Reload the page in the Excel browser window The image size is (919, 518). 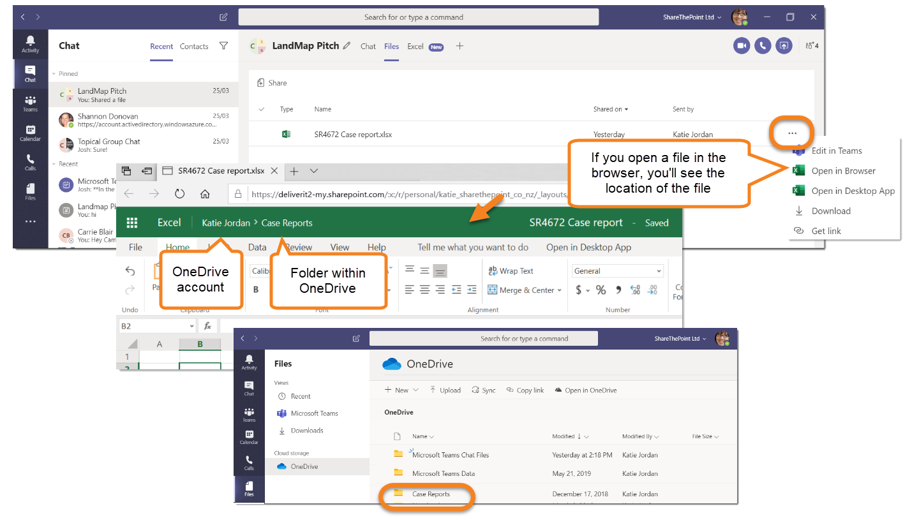click(179, 194)
